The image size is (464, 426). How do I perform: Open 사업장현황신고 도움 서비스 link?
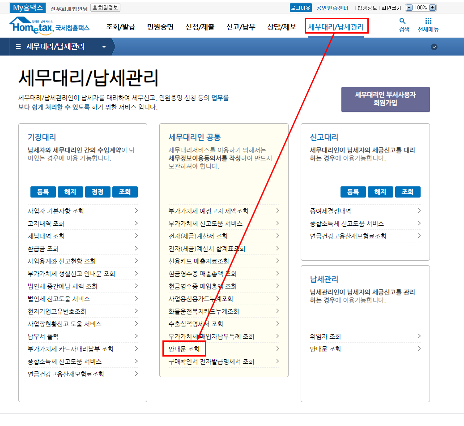click(x=64, y=324)
